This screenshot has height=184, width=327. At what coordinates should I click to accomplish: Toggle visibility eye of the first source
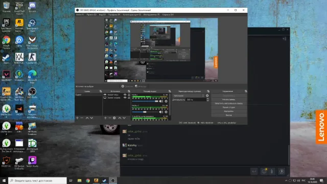click(125, 95)
